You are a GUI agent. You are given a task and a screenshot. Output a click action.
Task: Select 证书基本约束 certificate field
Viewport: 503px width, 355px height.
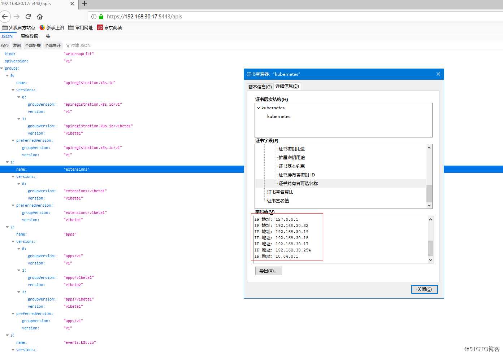[292, 166]
